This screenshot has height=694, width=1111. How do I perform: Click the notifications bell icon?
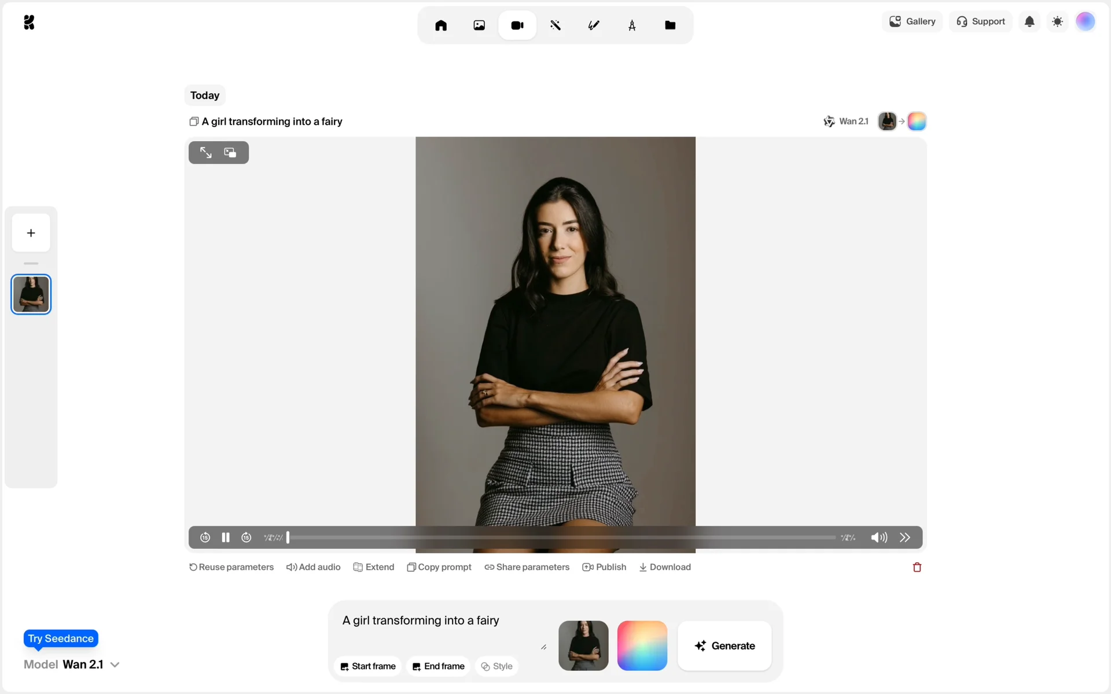click(1029, 22)
